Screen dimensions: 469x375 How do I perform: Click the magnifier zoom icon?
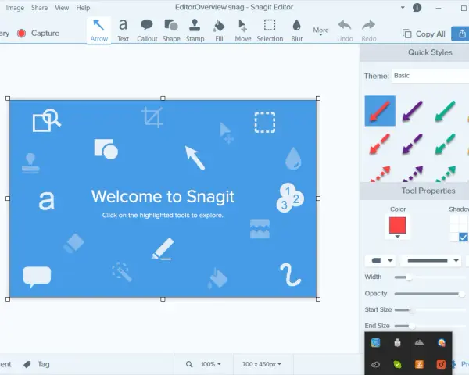pos(189,364)
